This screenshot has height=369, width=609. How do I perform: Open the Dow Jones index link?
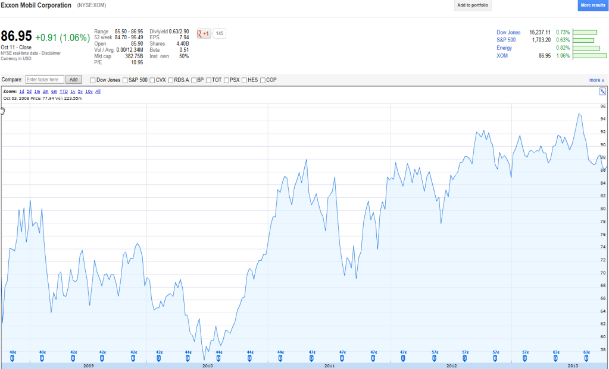pos(508,33)
